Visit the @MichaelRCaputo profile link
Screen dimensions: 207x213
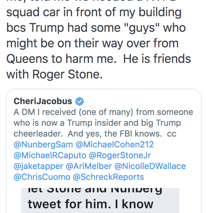click(50, 155)
